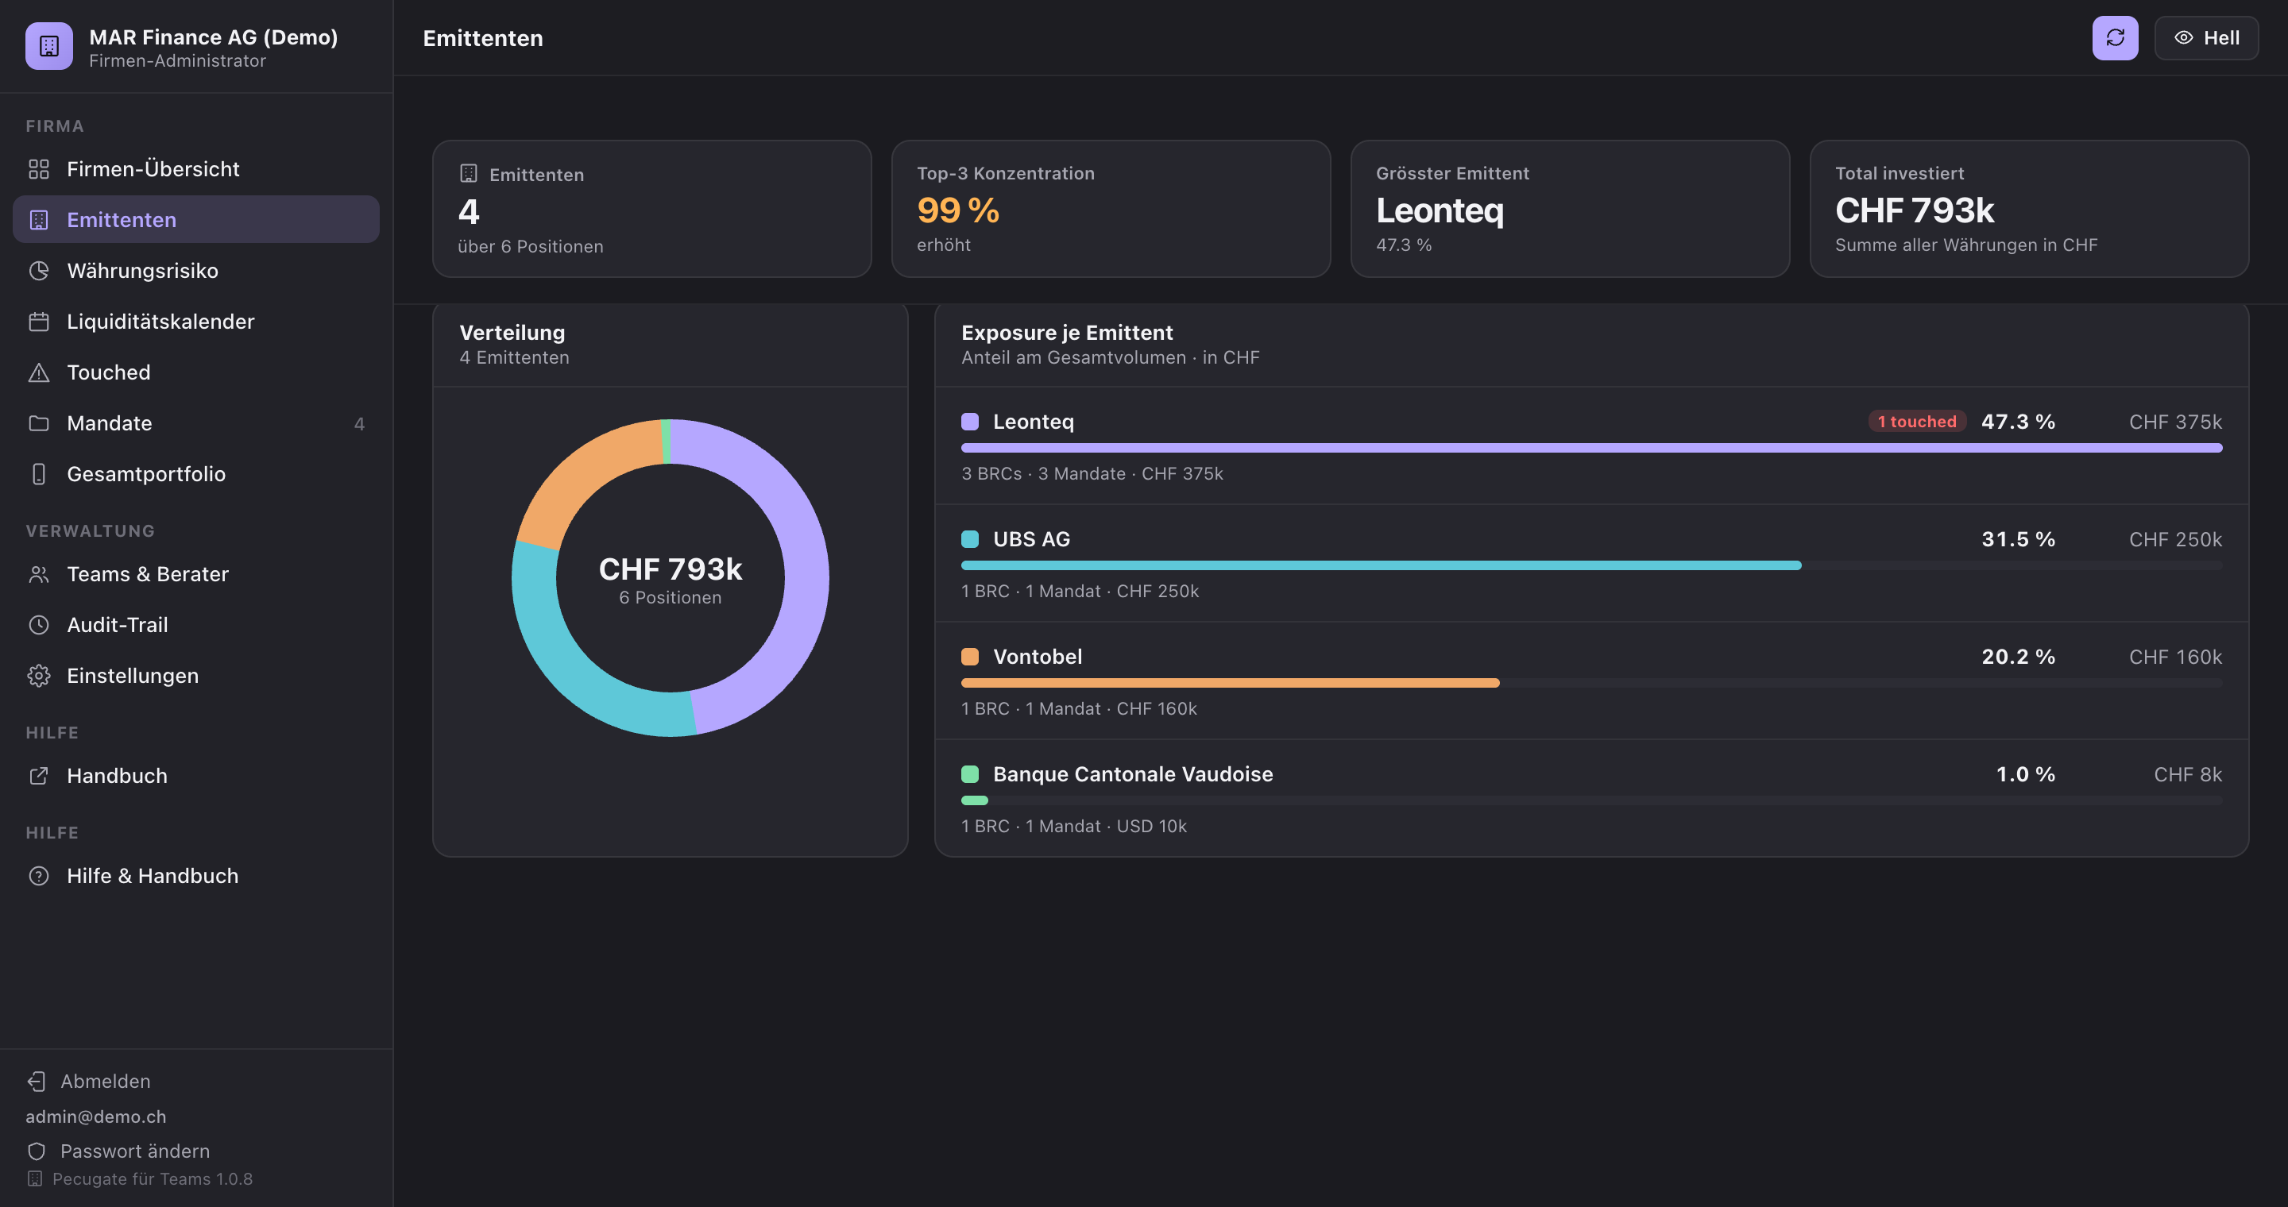Click the Mandate folder icon
The width and height of the screenshot is (2288, 1207).
click(x=39, y=423)
